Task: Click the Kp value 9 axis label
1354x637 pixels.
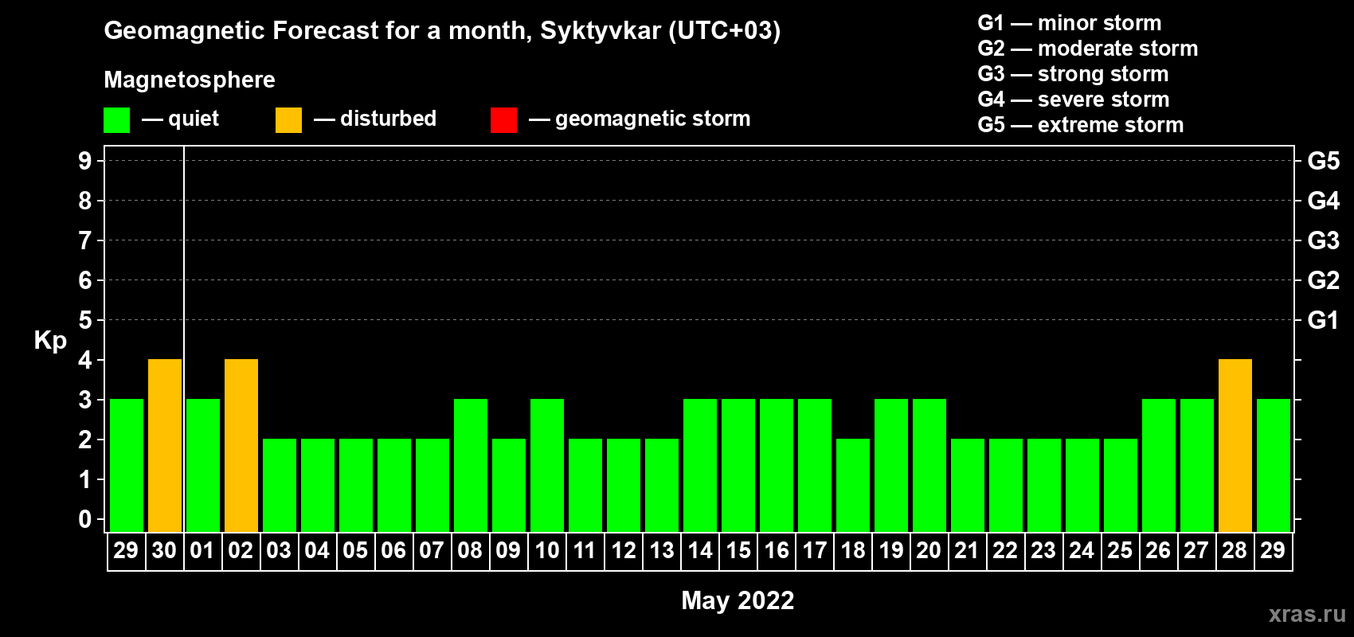Action: point(85,161)
